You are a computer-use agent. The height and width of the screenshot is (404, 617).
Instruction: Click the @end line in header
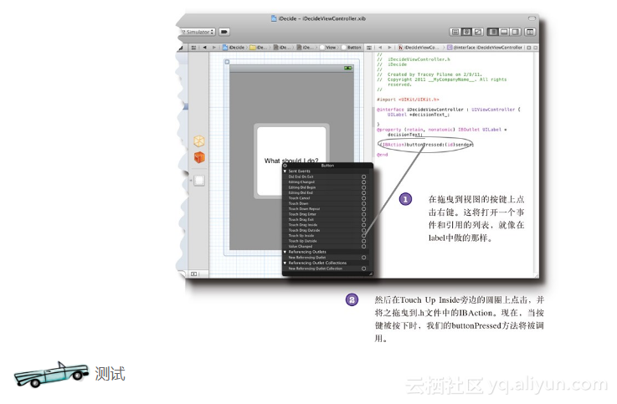pos(382,155)
